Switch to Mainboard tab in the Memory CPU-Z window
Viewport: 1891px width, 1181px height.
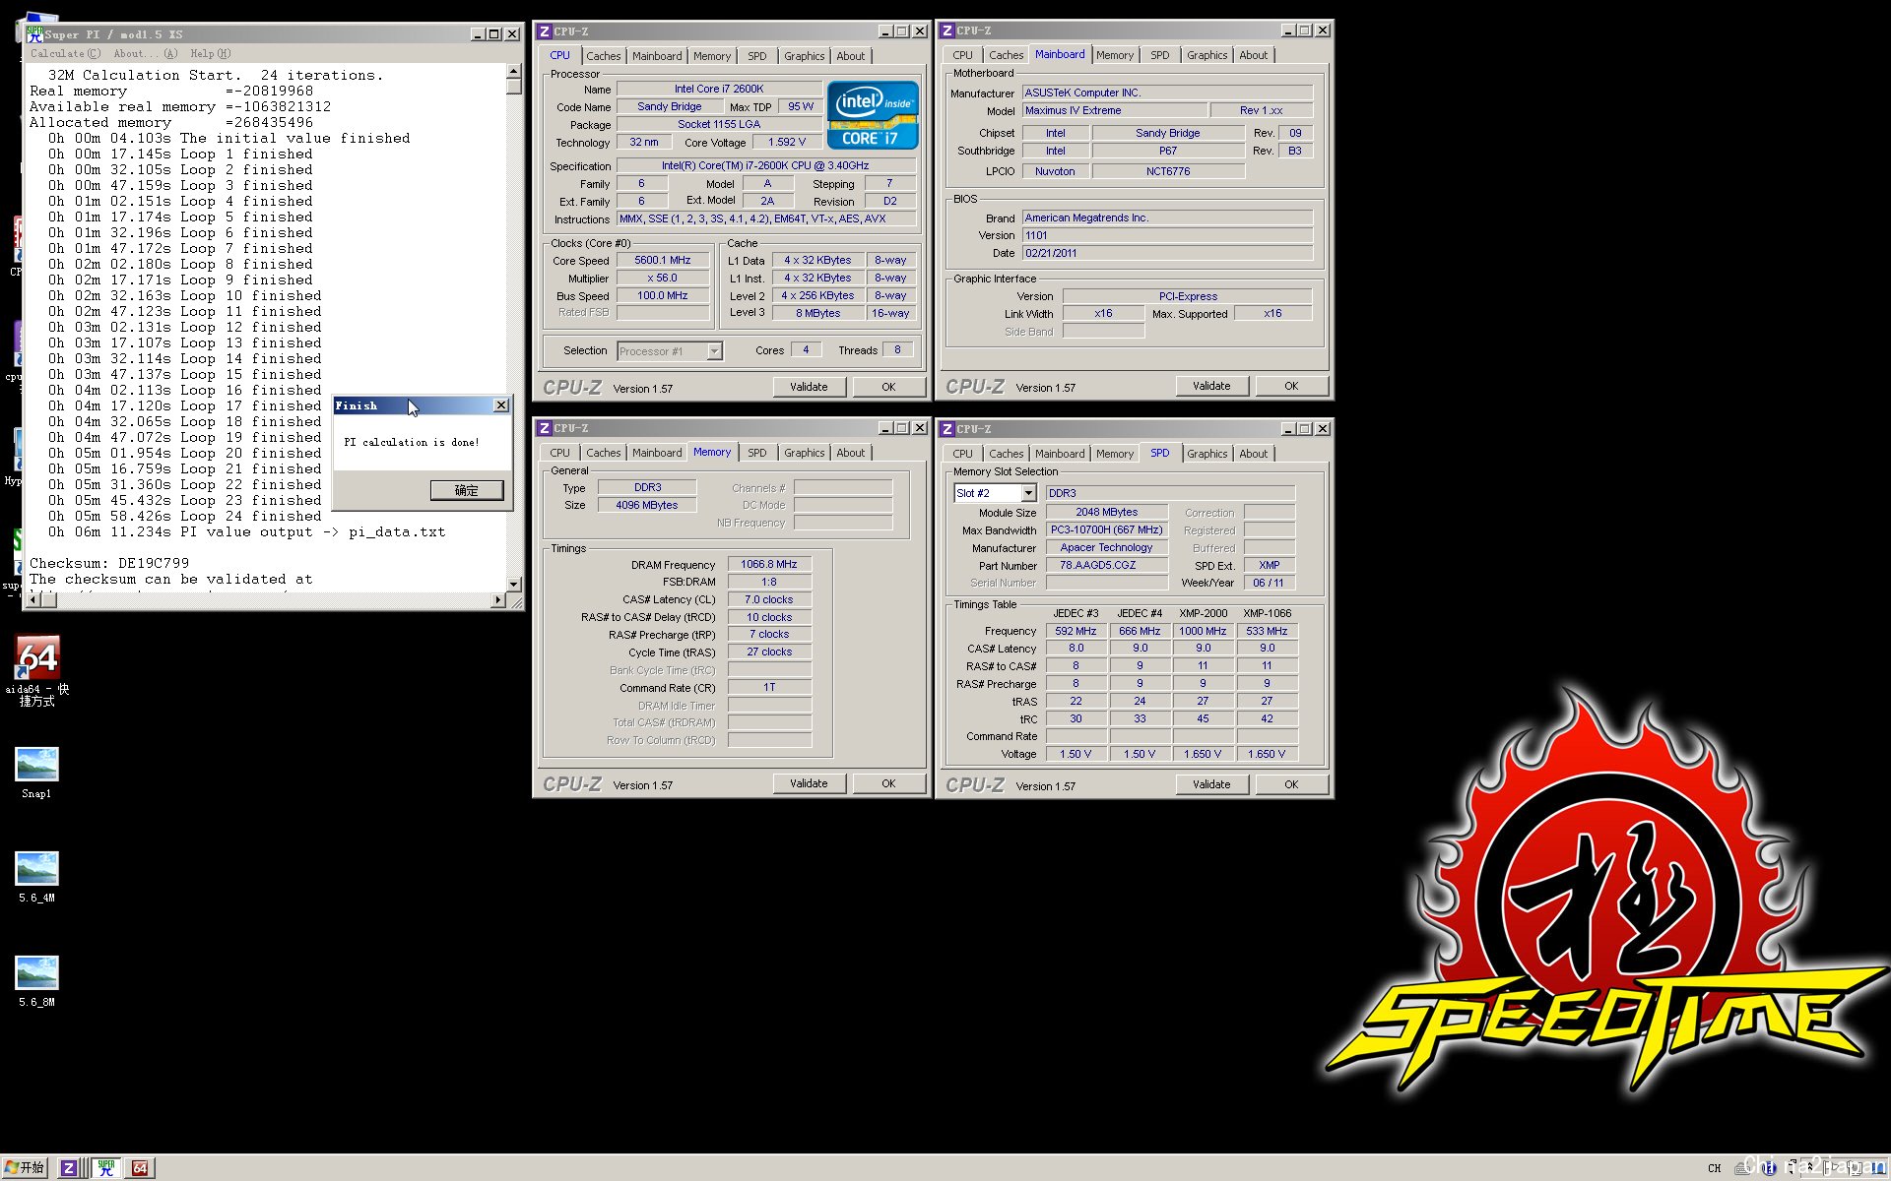[x=656, y=453]
